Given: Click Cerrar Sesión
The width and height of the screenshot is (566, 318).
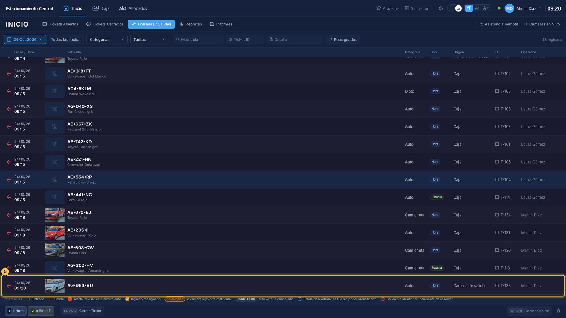Looking at the screenshot, I should point(530,311).
